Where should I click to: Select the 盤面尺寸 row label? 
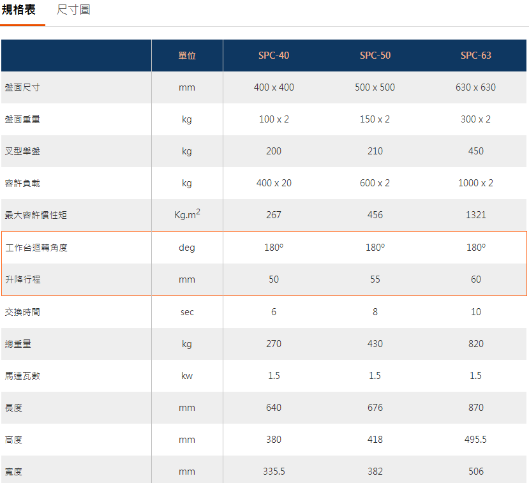(x=22, y=87)
